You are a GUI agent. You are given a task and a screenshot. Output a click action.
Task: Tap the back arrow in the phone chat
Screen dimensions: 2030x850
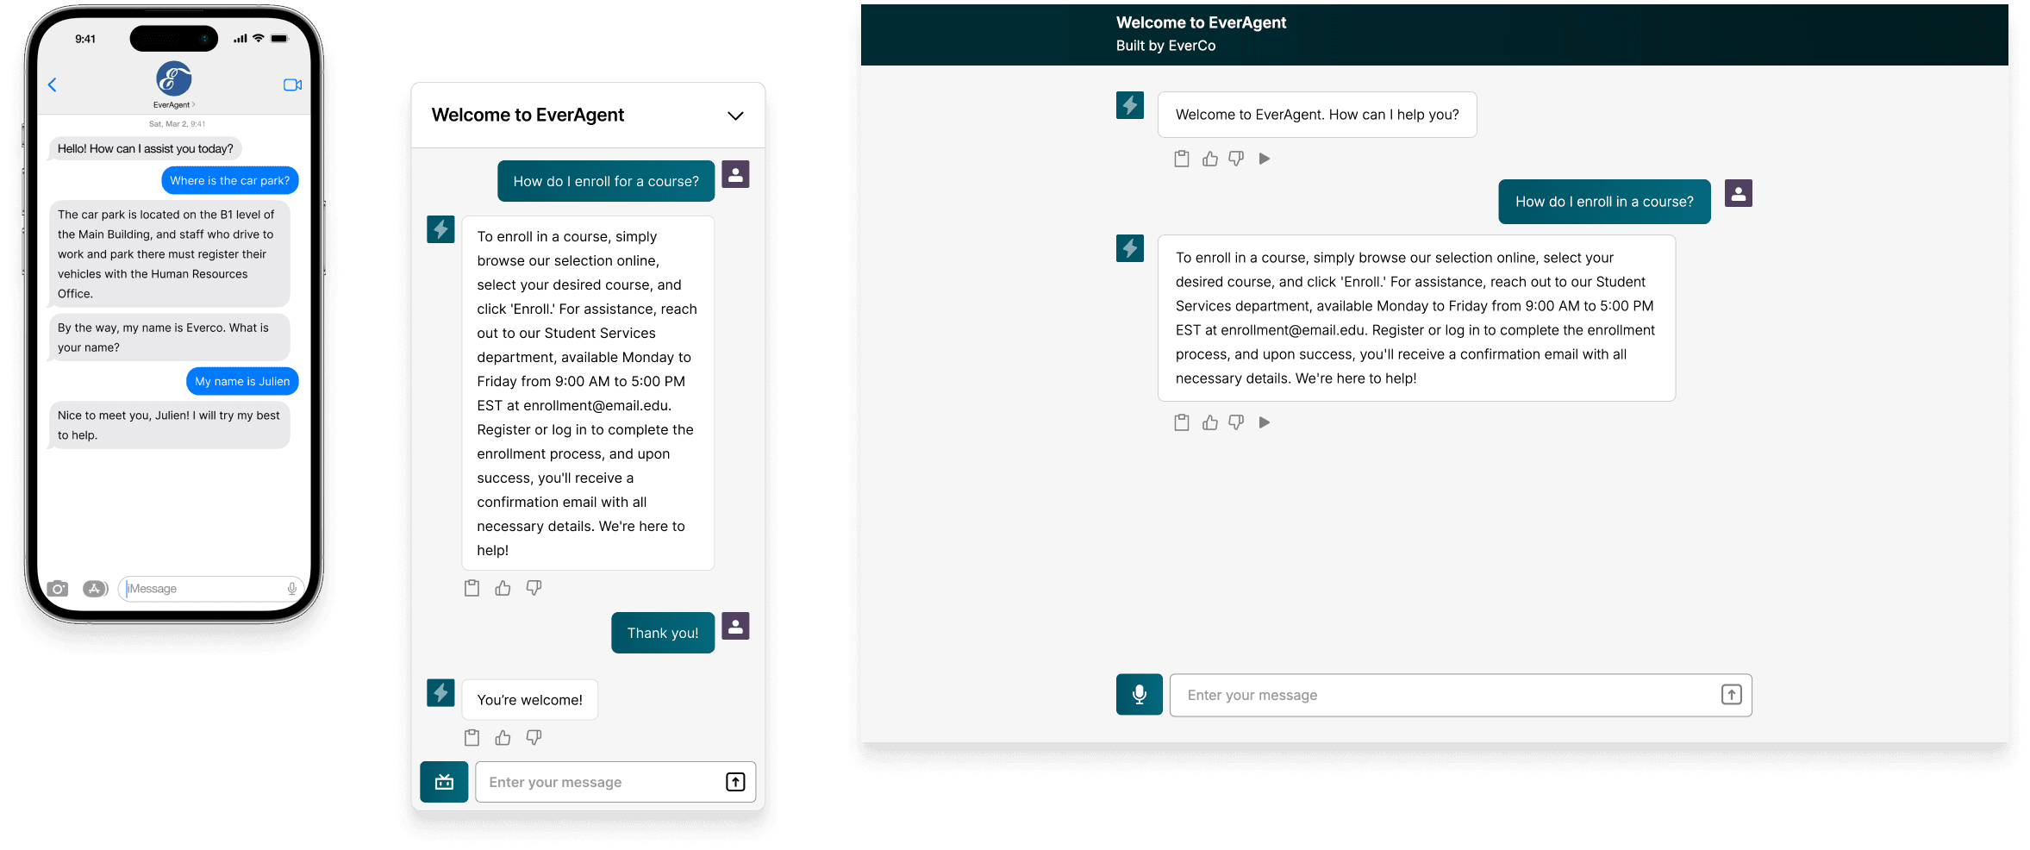pyautogui.click(x=53, y=84)
